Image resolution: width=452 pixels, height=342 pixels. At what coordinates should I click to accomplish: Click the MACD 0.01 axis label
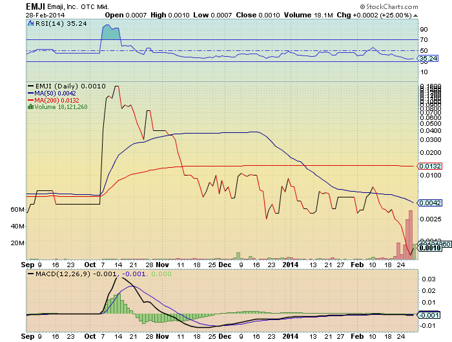coord(429,302)
